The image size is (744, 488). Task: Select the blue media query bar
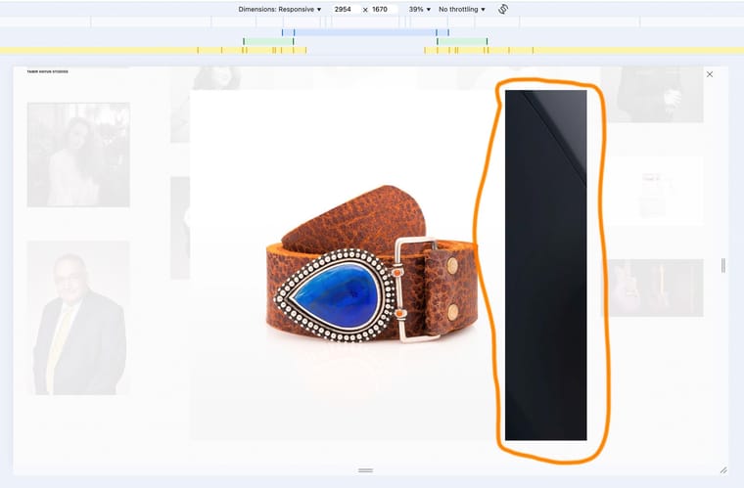365,32
